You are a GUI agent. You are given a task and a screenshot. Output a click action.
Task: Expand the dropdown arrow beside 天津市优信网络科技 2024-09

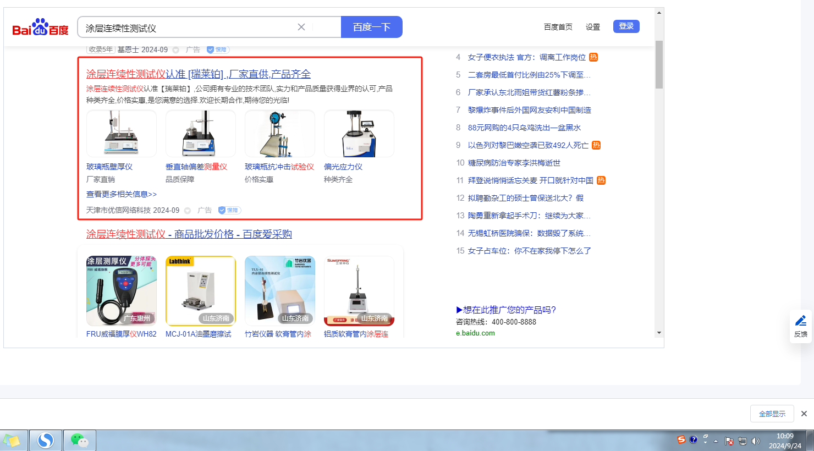click(188, 211)
